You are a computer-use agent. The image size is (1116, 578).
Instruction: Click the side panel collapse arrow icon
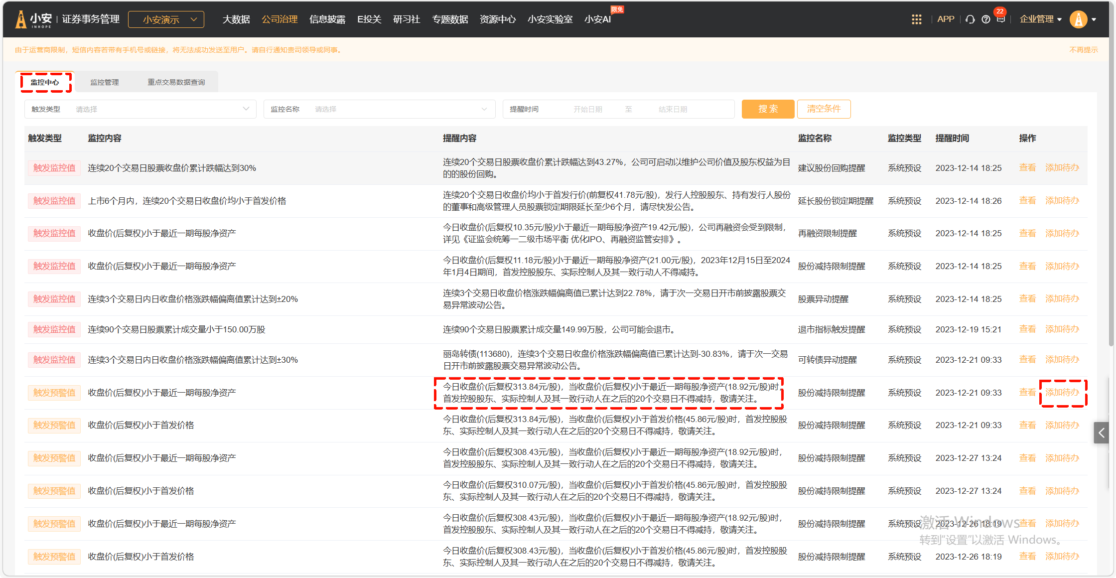[1101, 433]
